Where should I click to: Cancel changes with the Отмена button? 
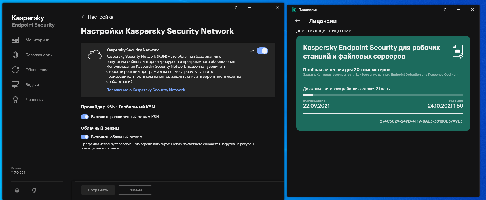point(135,190)
